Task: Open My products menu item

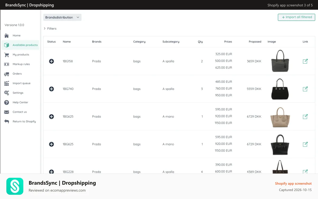Action: click(21, 55)
